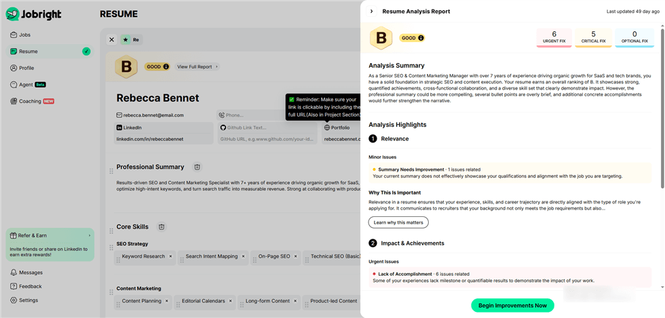Click Learn why this matters
The height and width of the screenshot is (318, 665).
tap(398, 222)
